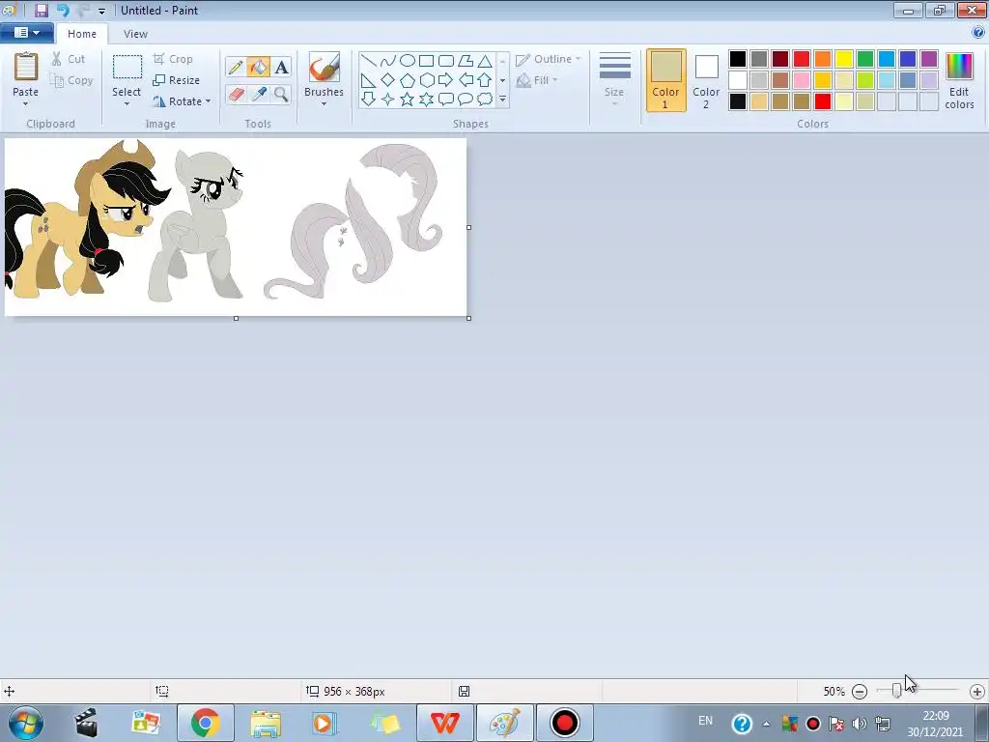The height and width of the screenshot is (742, 989).
Task: Select the Text tool
Action: coord(281,67)
